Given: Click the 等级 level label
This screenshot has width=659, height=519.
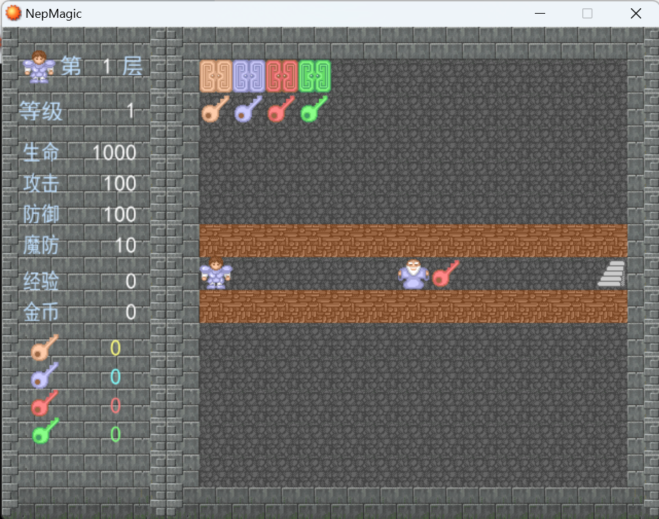Looking at the screenshot, I should pyautogui.click(x=40, y=111).
